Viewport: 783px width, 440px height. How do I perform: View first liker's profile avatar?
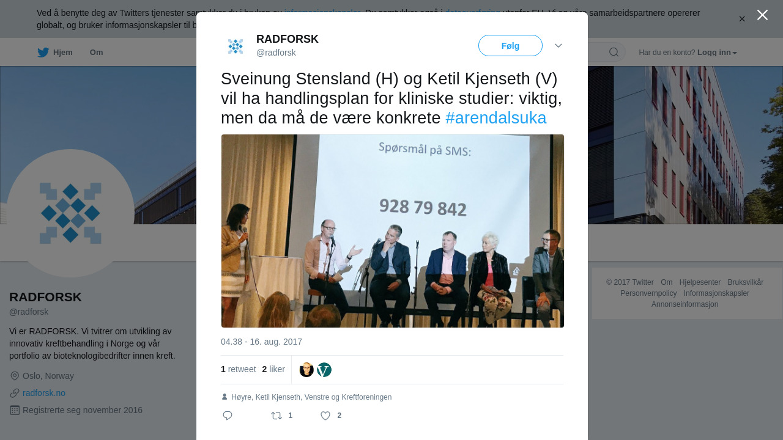[x=306, y=370]
